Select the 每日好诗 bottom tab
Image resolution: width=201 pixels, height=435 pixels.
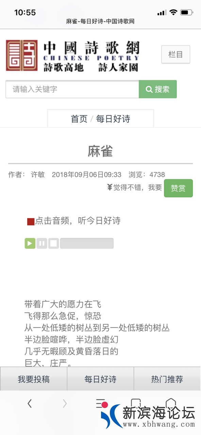[100, 379]
